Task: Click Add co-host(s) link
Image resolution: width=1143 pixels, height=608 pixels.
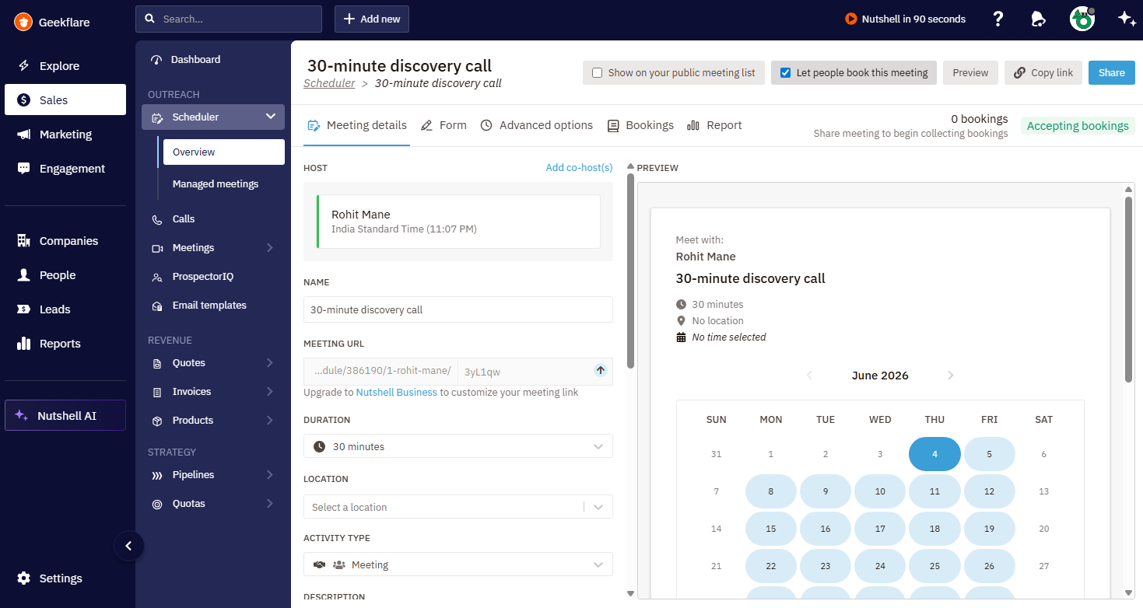Action: coord(579,168)
